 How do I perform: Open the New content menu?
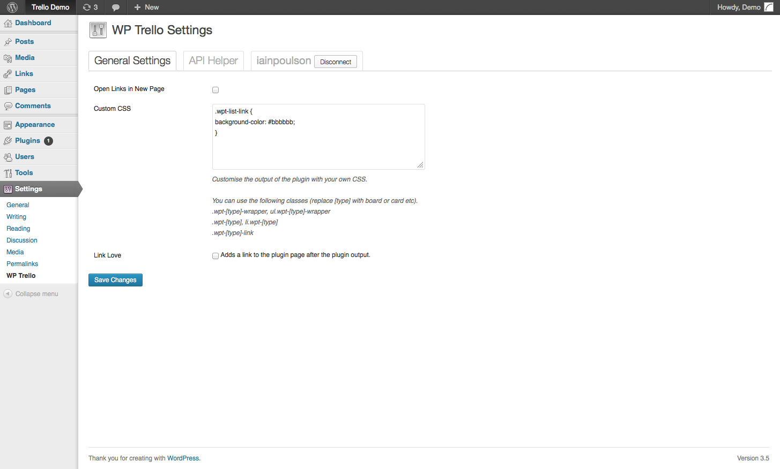146,7
